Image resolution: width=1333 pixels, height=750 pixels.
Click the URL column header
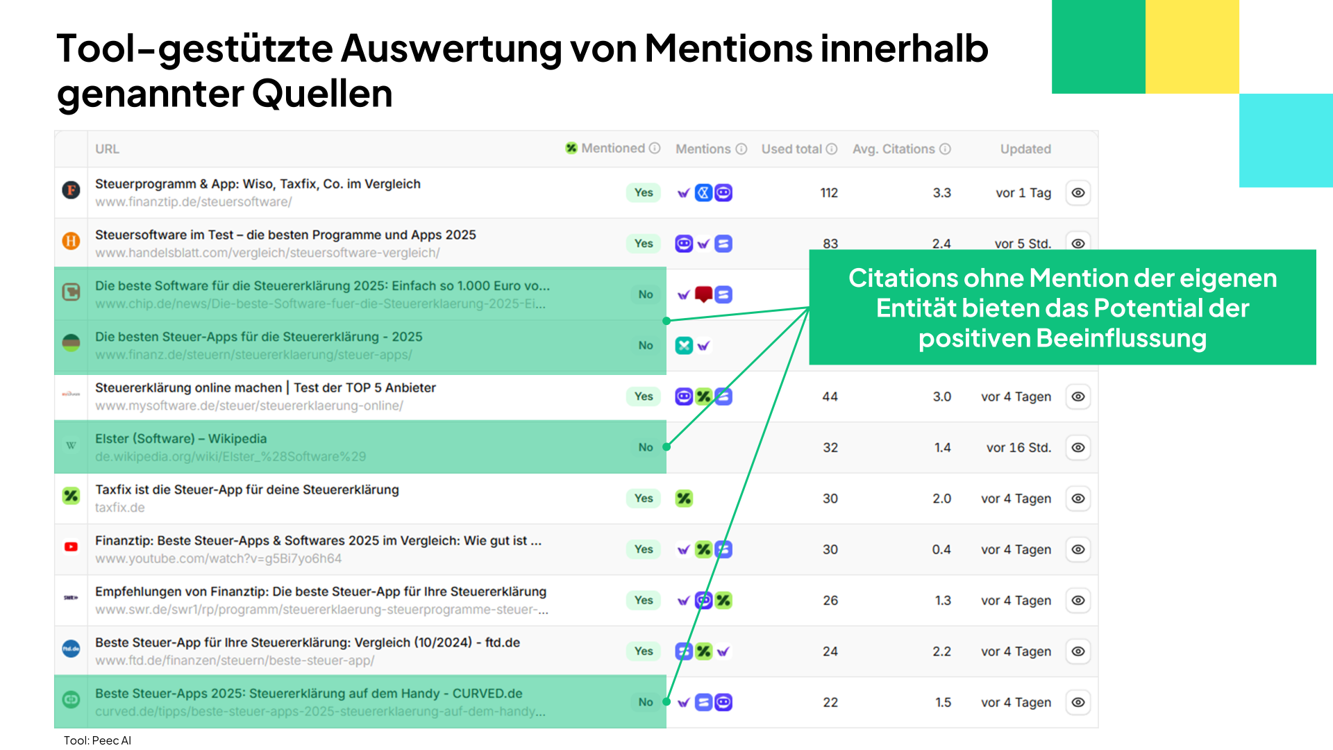coord(108,149)
